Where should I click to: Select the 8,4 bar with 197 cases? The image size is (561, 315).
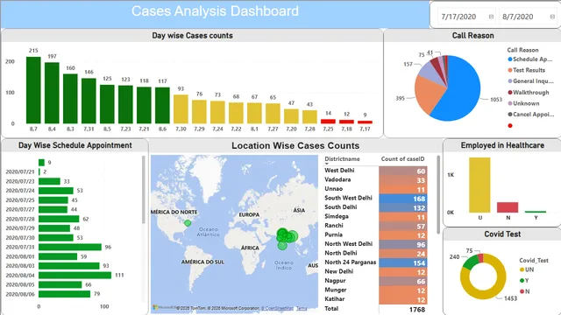pyautogui.click(x=52, y=93)
